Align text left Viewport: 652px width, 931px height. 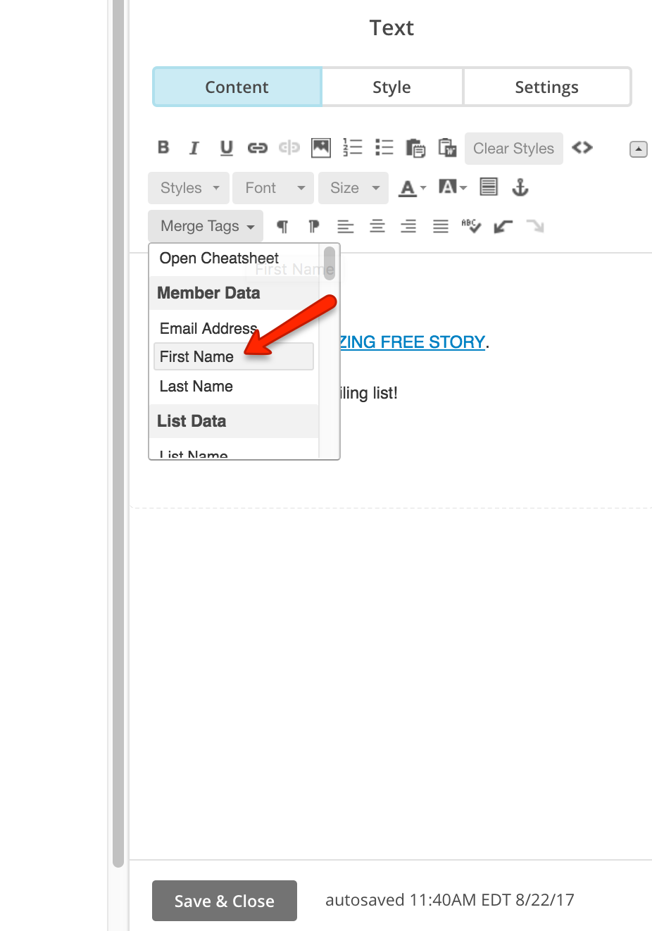(345, 226)
